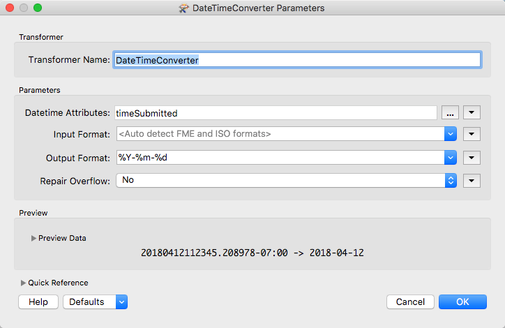505x328 pixels.
Task: Minimize the parameters dialog window
Action: [x=24, y=8]
